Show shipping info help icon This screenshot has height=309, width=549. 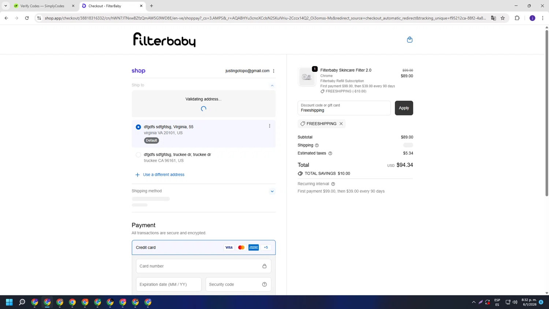[317, 145]
